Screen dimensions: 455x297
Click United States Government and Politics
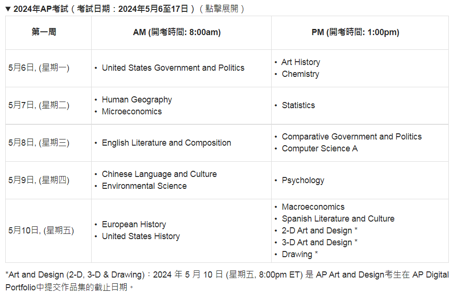tap(173, 68)
